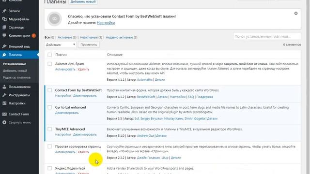Viewport: 310px width, 174px height.
Task: Open Комментарии menu in sidebar
Action: pyautogui.click(x=19, y=35)
